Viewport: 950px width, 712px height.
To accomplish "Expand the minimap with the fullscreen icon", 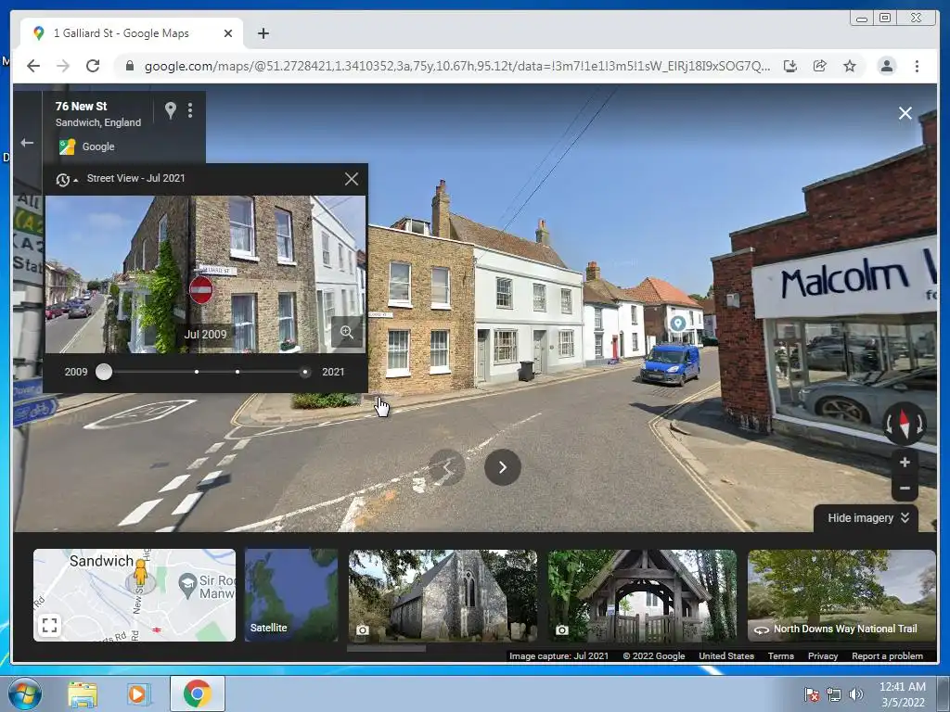I will pyautogui.click(x=50, y=625).
